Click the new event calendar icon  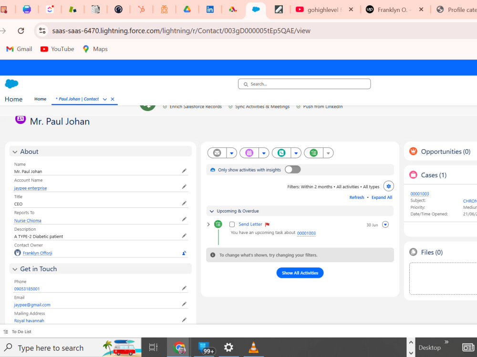tap(249, 153)
